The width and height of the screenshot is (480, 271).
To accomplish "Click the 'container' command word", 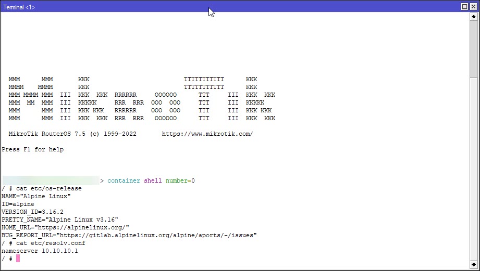I will [x=124, y=180].
